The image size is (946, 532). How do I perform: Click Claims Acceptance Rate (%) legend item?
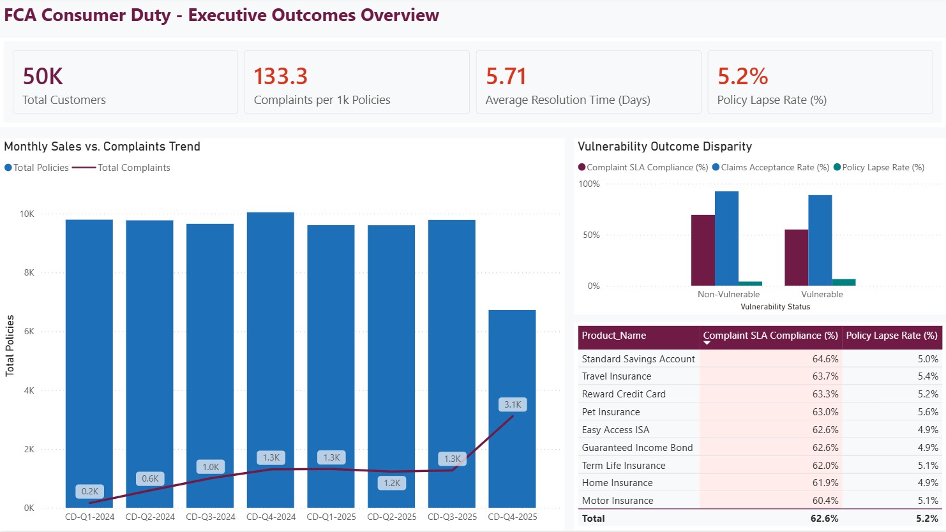[x=770, y=167]
